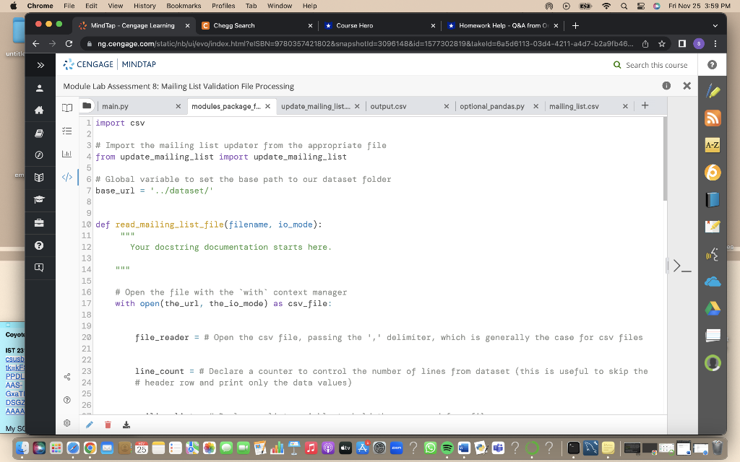The height and width of the screenshot is (462, 740).
Task: Click the share icon near bottom of sidebar
Action: (x=66, y=376)
